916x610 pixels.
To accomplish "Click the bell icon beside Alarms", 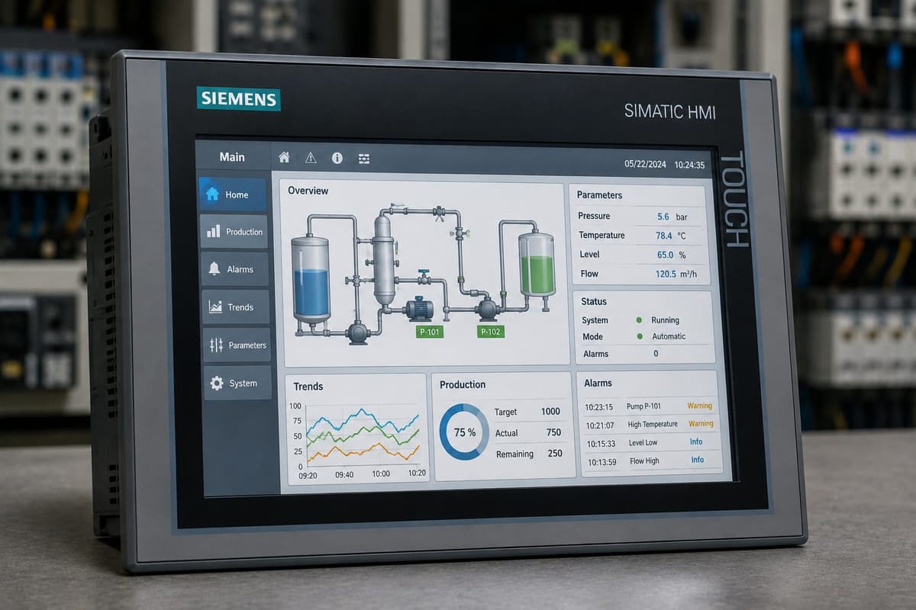I will pyautogui.click(x=214, y=268).
